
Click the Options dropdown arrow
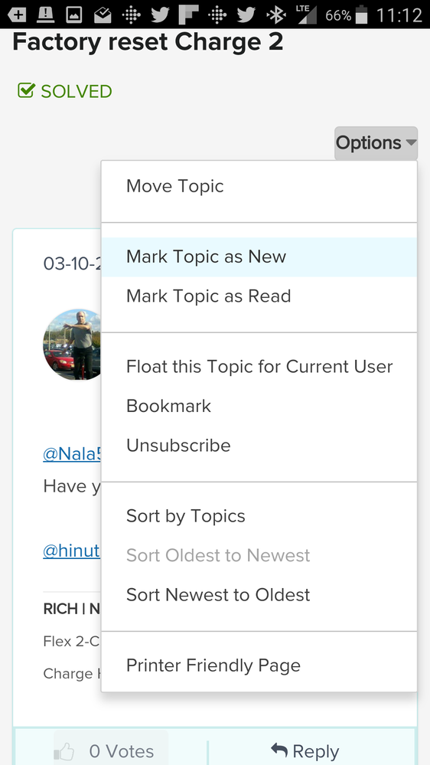411,142
